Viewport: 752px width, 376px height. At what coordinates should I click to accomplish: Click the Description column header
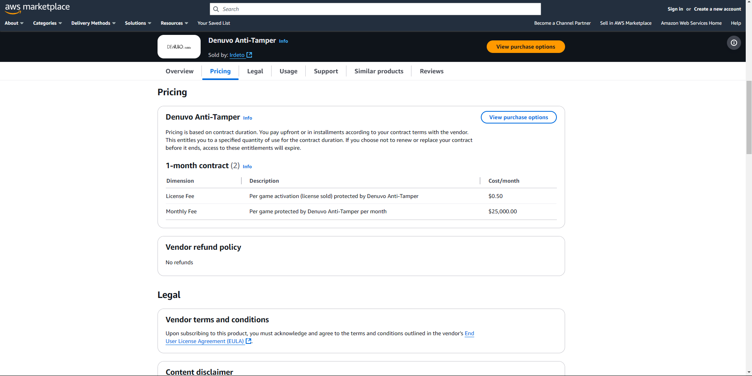[264, 181]
